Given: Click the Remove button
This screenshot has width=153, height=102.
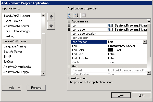Looking at the screenshot, I should pyautogui.click(x=36, y=88).
